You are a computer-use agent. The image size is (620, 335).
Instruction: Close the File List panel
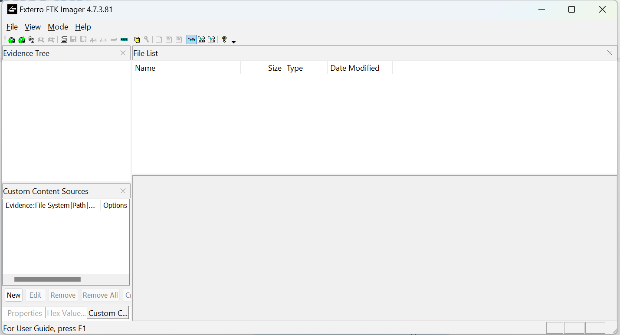tap(610, 53)
